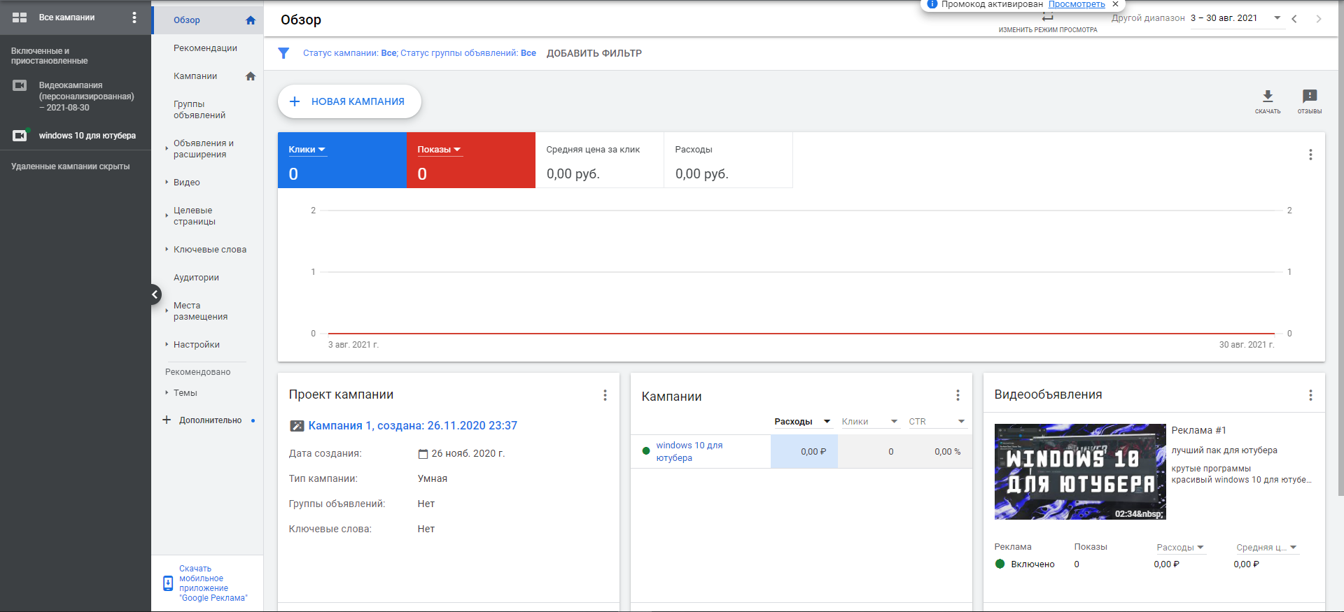
Task: Click the blue filter funnel icon
Action: (283, 53)
